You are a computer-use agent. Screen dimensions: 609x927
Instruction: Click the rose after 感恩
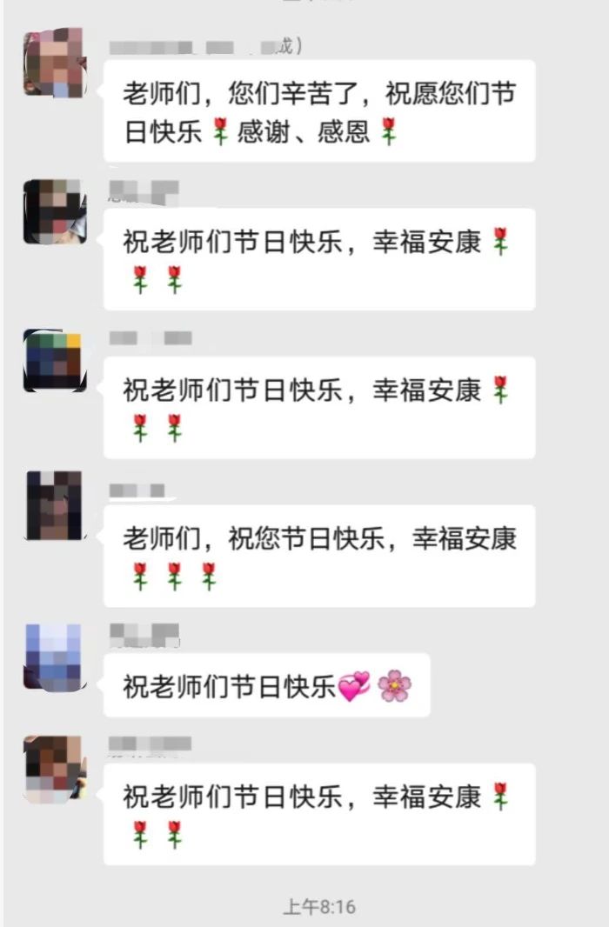tap(389, 131)
